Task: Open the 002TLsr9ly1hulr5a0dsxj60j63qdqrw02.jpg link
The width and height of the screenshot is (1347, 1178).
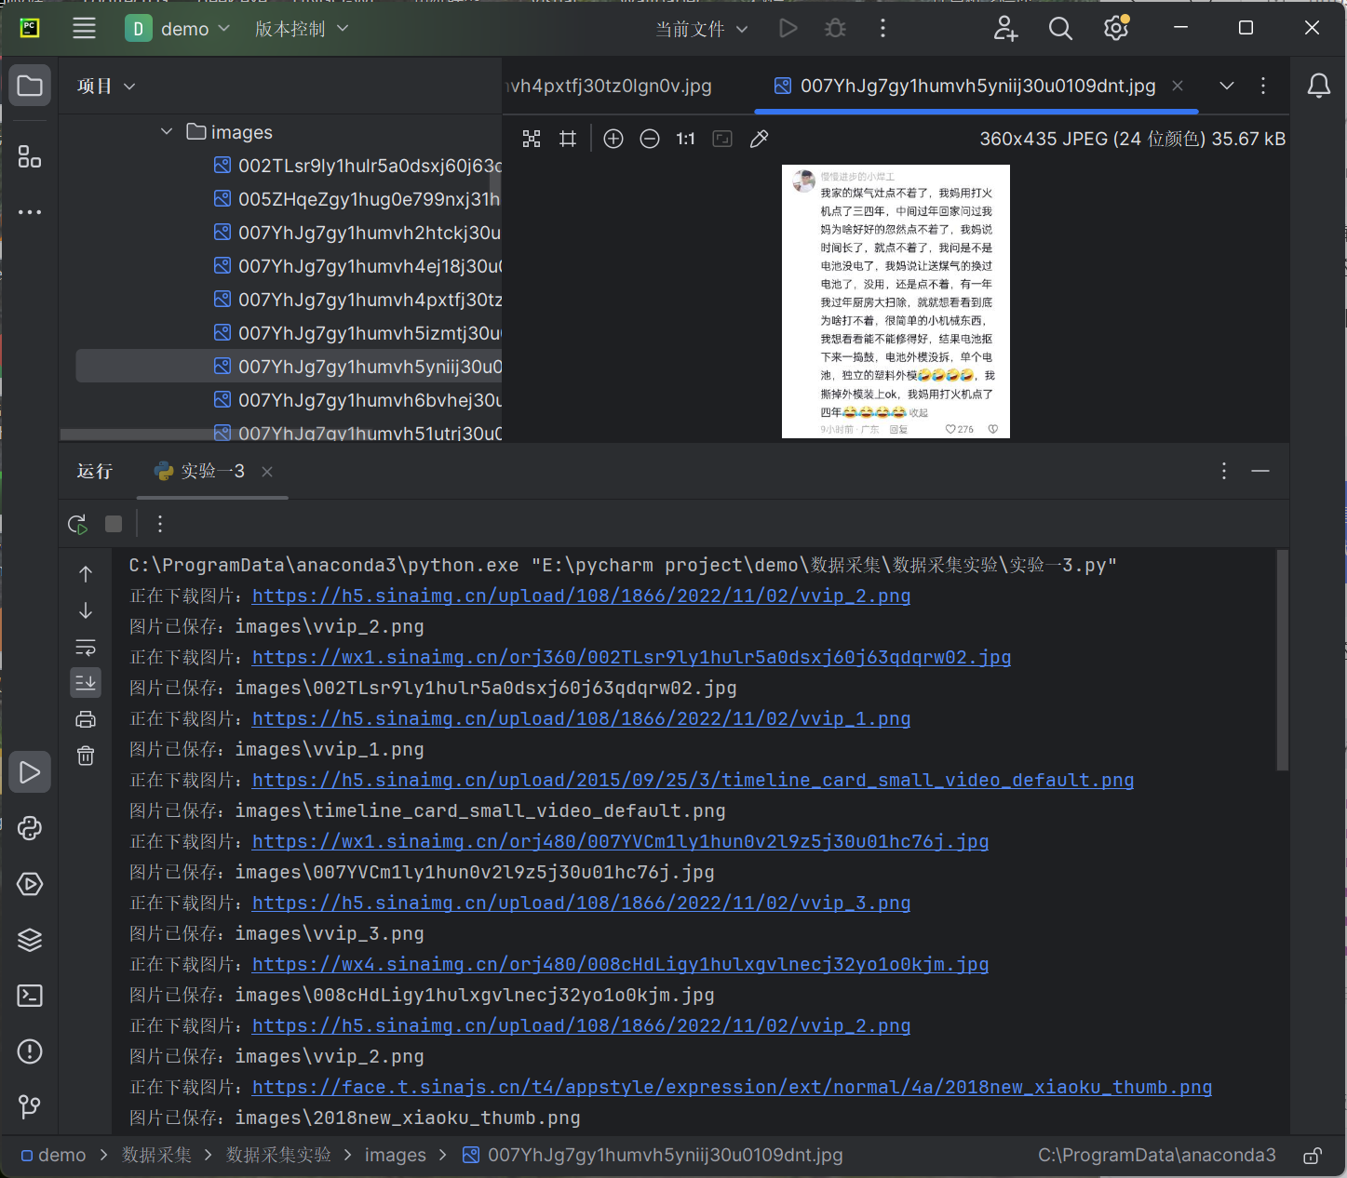Action: tap(631, 658)
